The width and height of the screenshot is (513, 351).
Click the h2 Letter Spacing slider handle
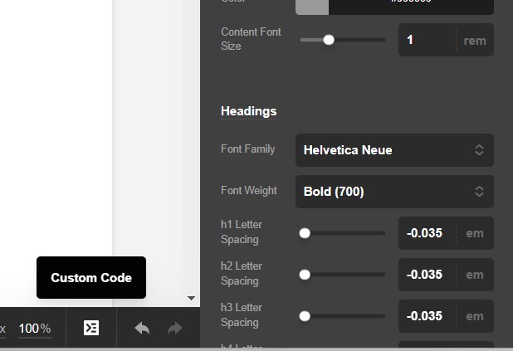[305, 275]
